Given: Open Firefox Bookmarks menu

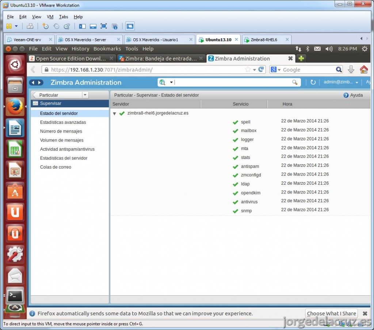Looking at the screenshot, I should (x=107, y=49).
